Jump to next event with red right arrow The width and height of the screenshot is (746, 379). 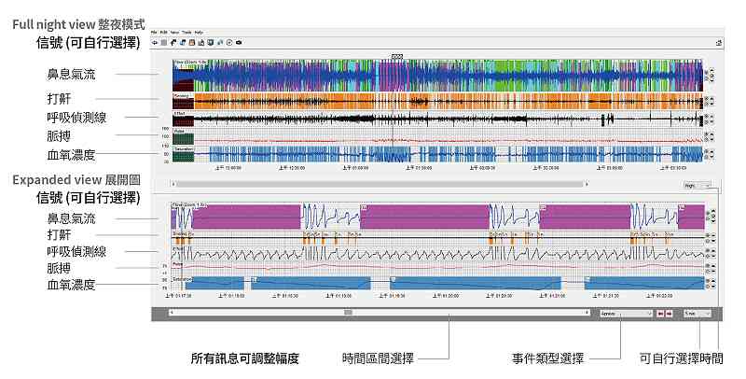coord(670,314)
